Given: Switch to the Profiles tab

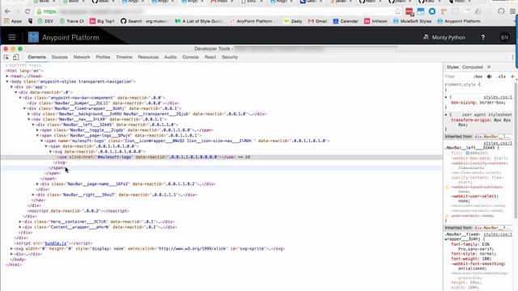Looking at the screenshot, I should click(103, 57).
